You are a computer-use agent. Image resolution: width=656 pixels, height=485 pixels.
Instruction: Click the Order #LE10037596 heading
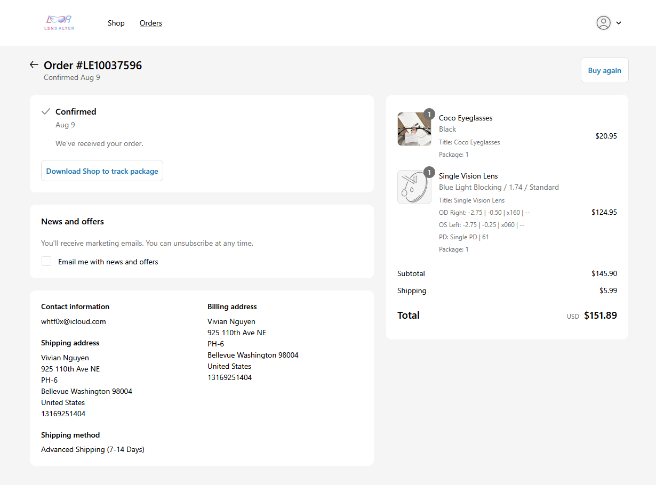click(93, 66)
